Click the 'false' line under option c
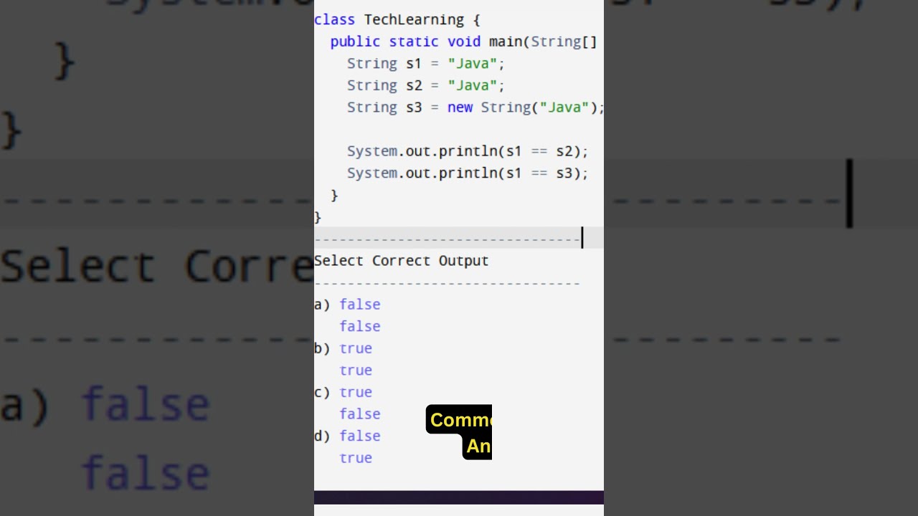The image size is (918, 516). click(x=360, y=414)
